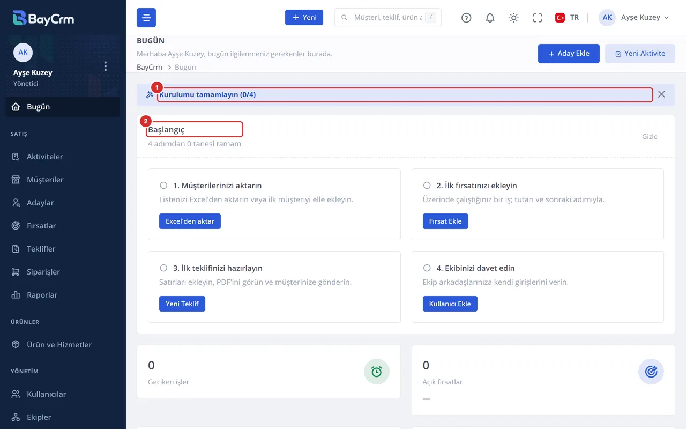This screenshot has width=686, height=429.
Task: Open Ürün ve Hizmetler in the sidebar
Action: 63,345
